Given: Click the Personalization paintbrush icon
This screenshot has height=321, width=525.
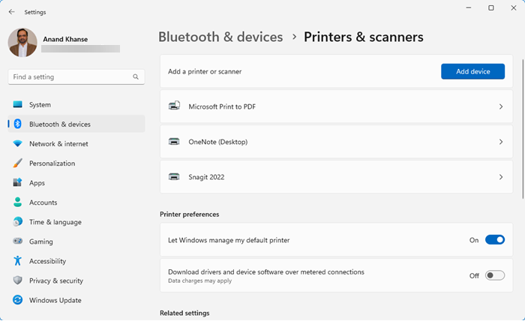Looking at the screenshot, I should pyautogui.click(x=17, y=163).
